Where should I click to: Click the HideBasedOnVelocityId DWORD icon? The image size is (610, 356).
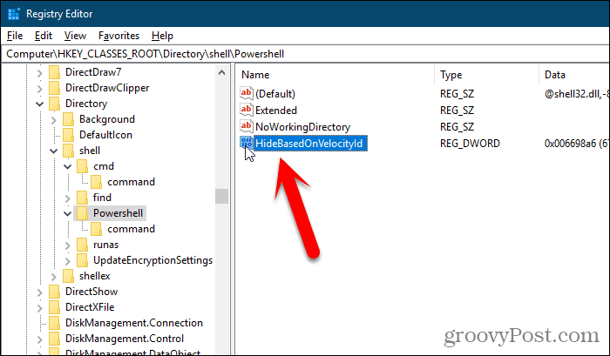(x=247, y=144)
